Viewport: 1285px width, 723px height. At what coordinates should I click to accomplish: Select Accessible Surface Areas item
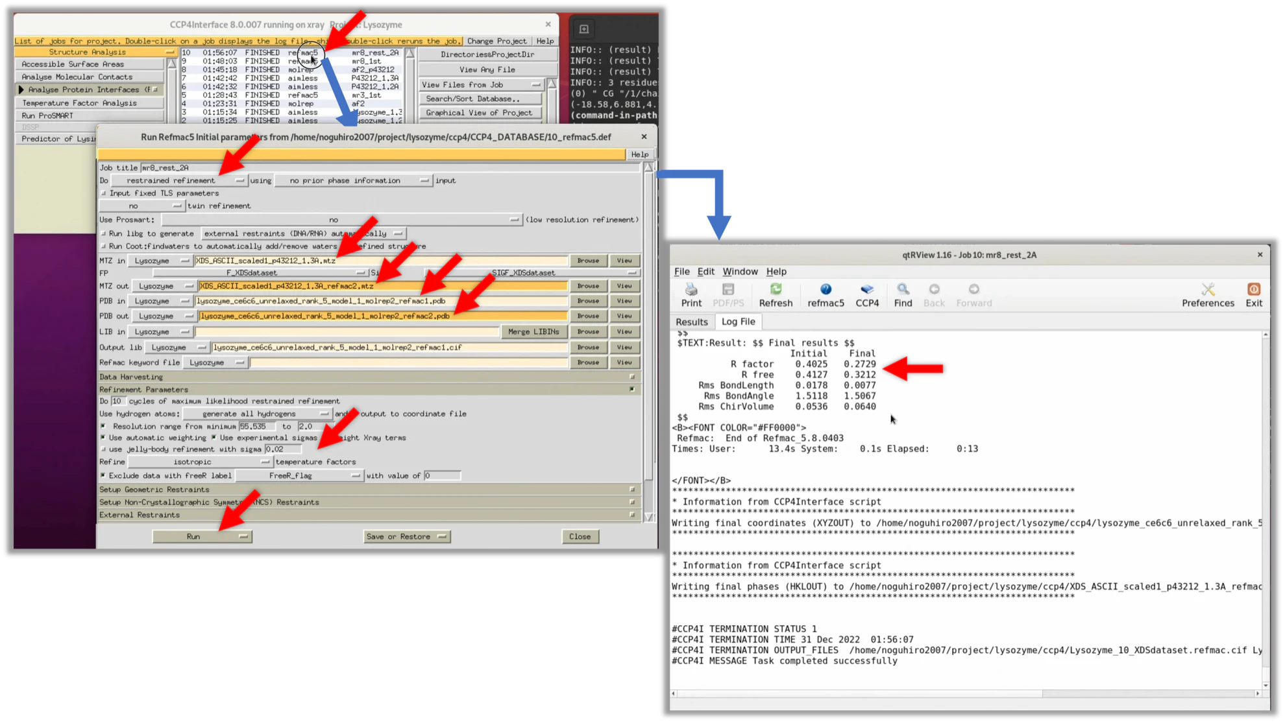[x=89, y=64]
